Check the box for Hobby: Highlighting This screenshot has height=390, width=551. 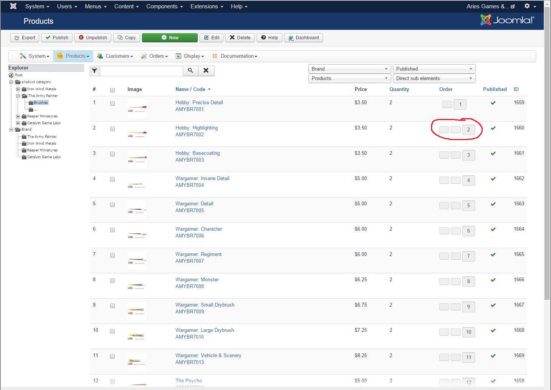point(112,129)
